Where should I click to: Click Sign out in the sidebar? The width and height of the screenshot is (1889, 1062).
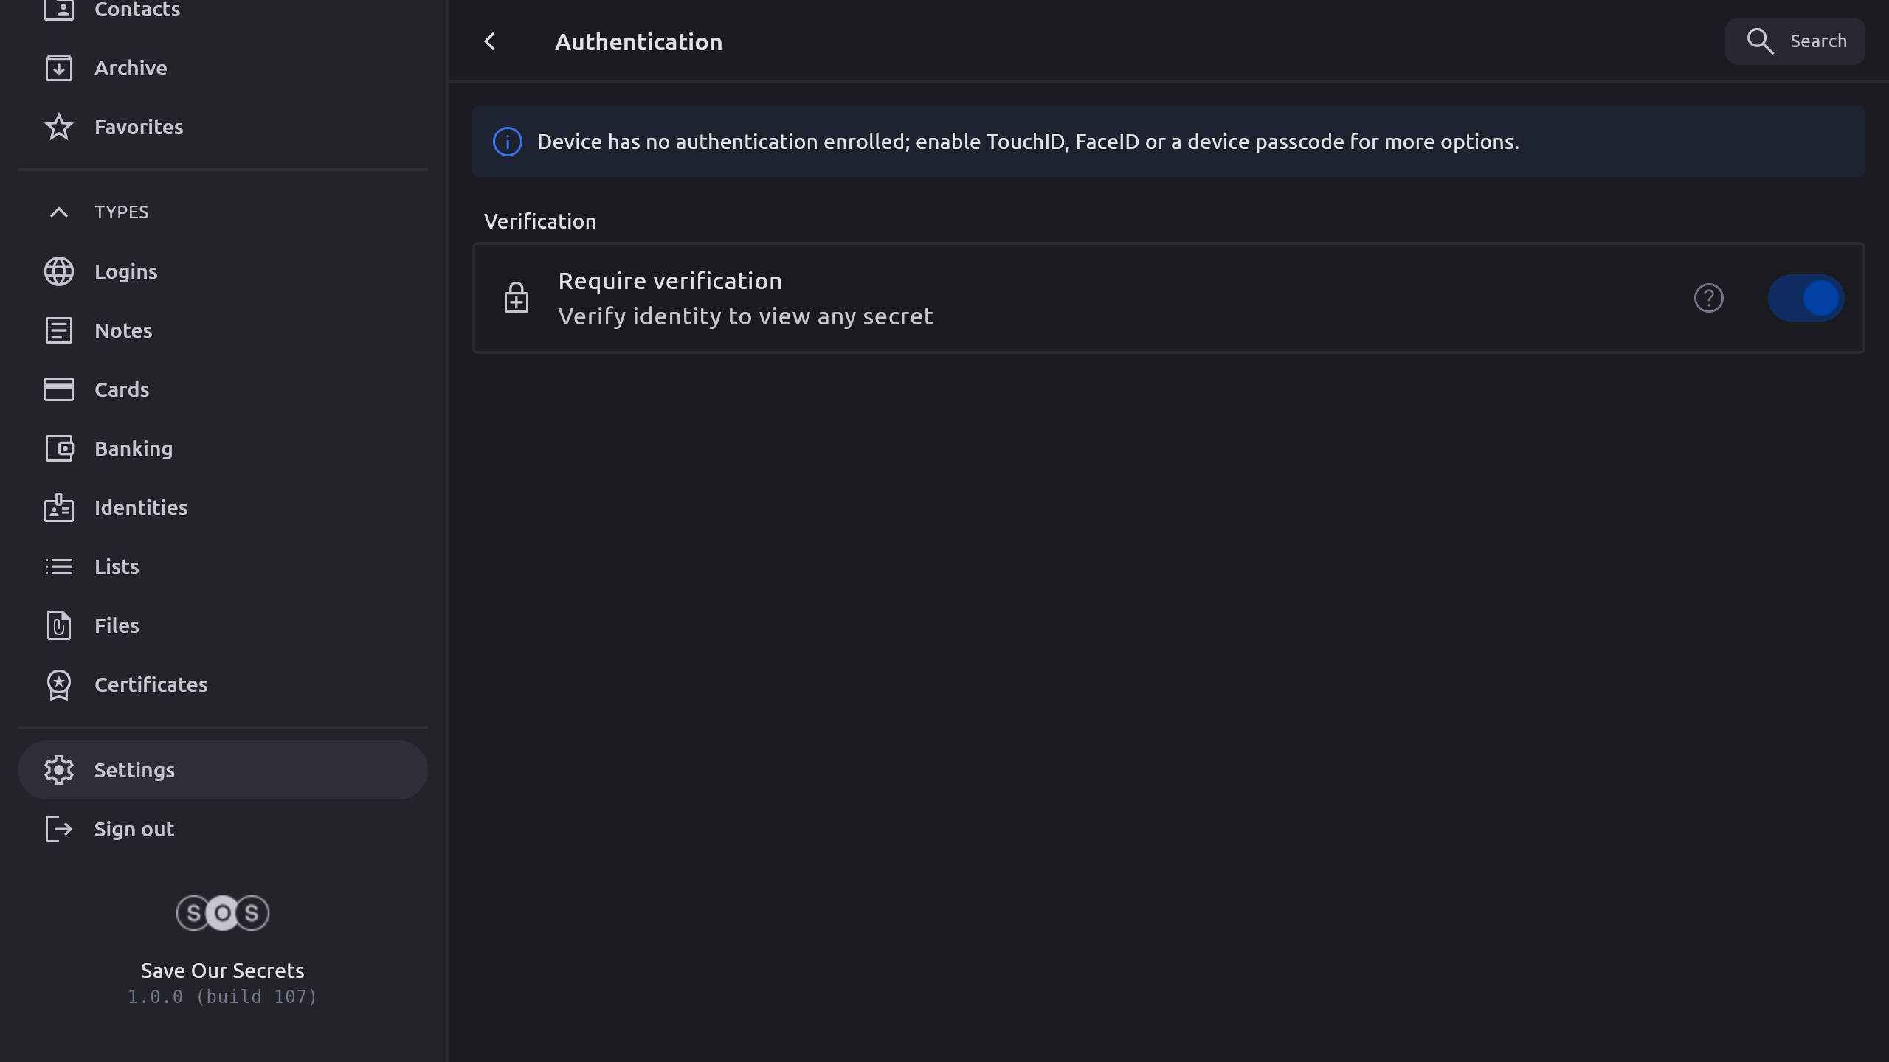pyautogui.click(x=134, y=829)
